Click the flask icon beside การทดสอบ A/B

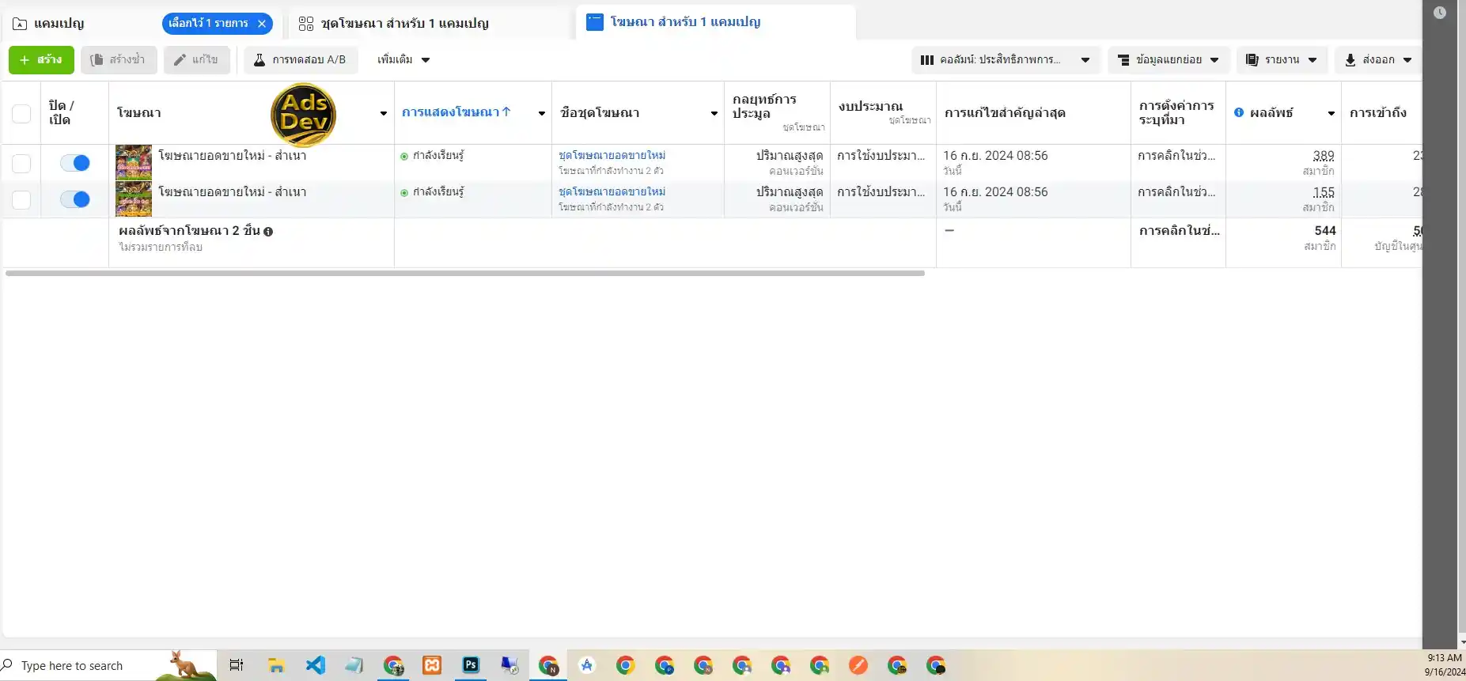click(259, 60)
